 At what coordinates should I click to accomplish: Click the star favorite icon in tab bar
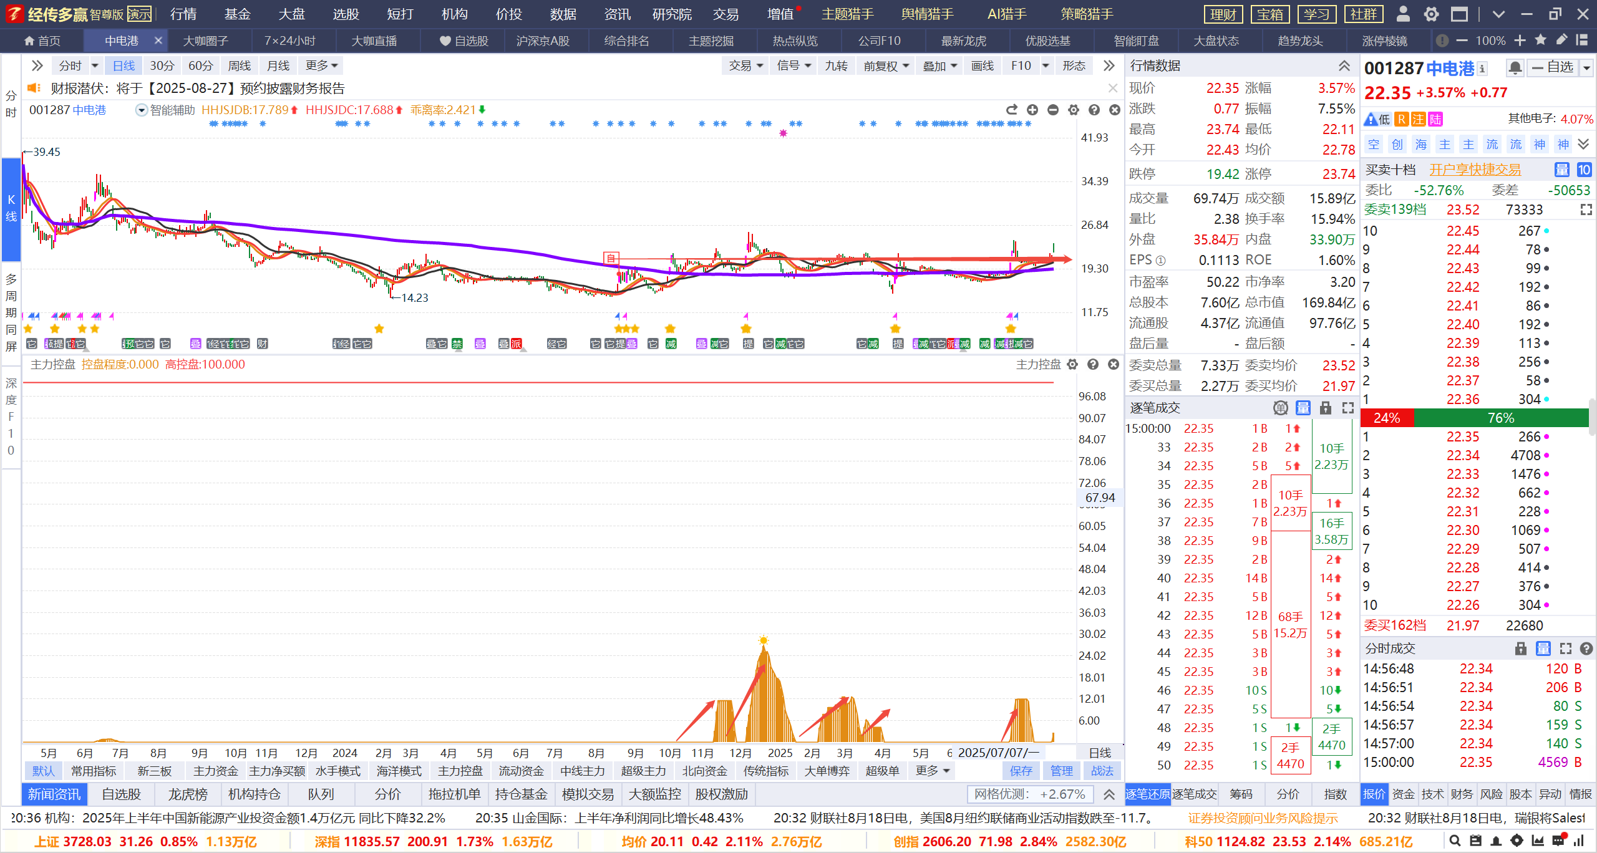click(1540, 41)
